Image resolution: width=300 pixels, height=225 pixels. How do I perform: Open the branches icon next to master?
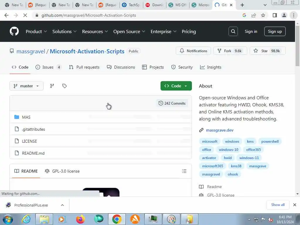[x=52, y=86]
